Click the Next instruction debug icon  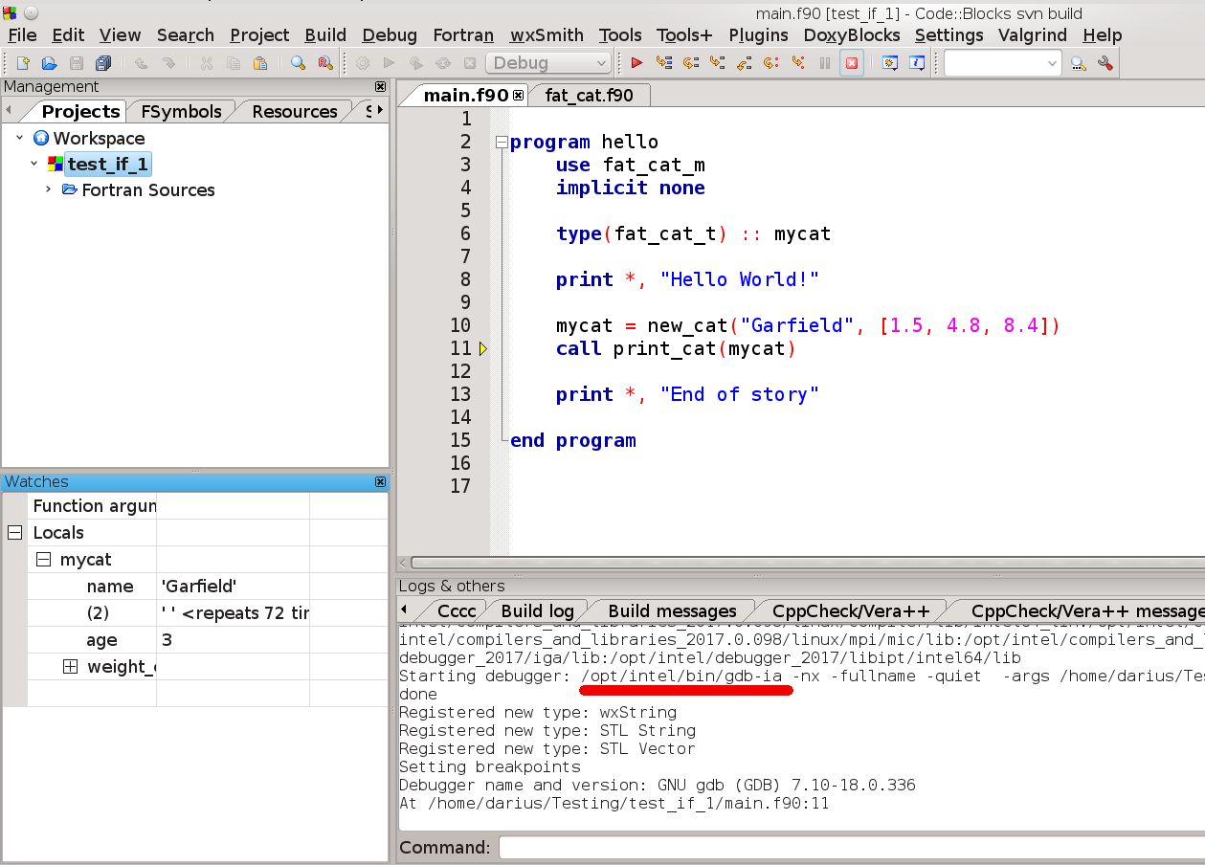coord(770,63)
